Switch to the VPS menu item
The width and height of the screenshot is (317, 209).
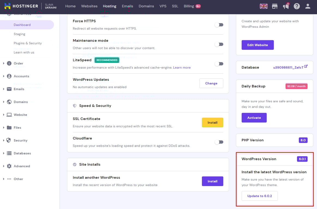point(163,6)
